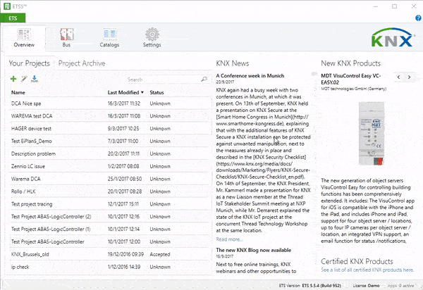Click the green plus new project icon
Screen dimensions: 423x290
point(13,79)
